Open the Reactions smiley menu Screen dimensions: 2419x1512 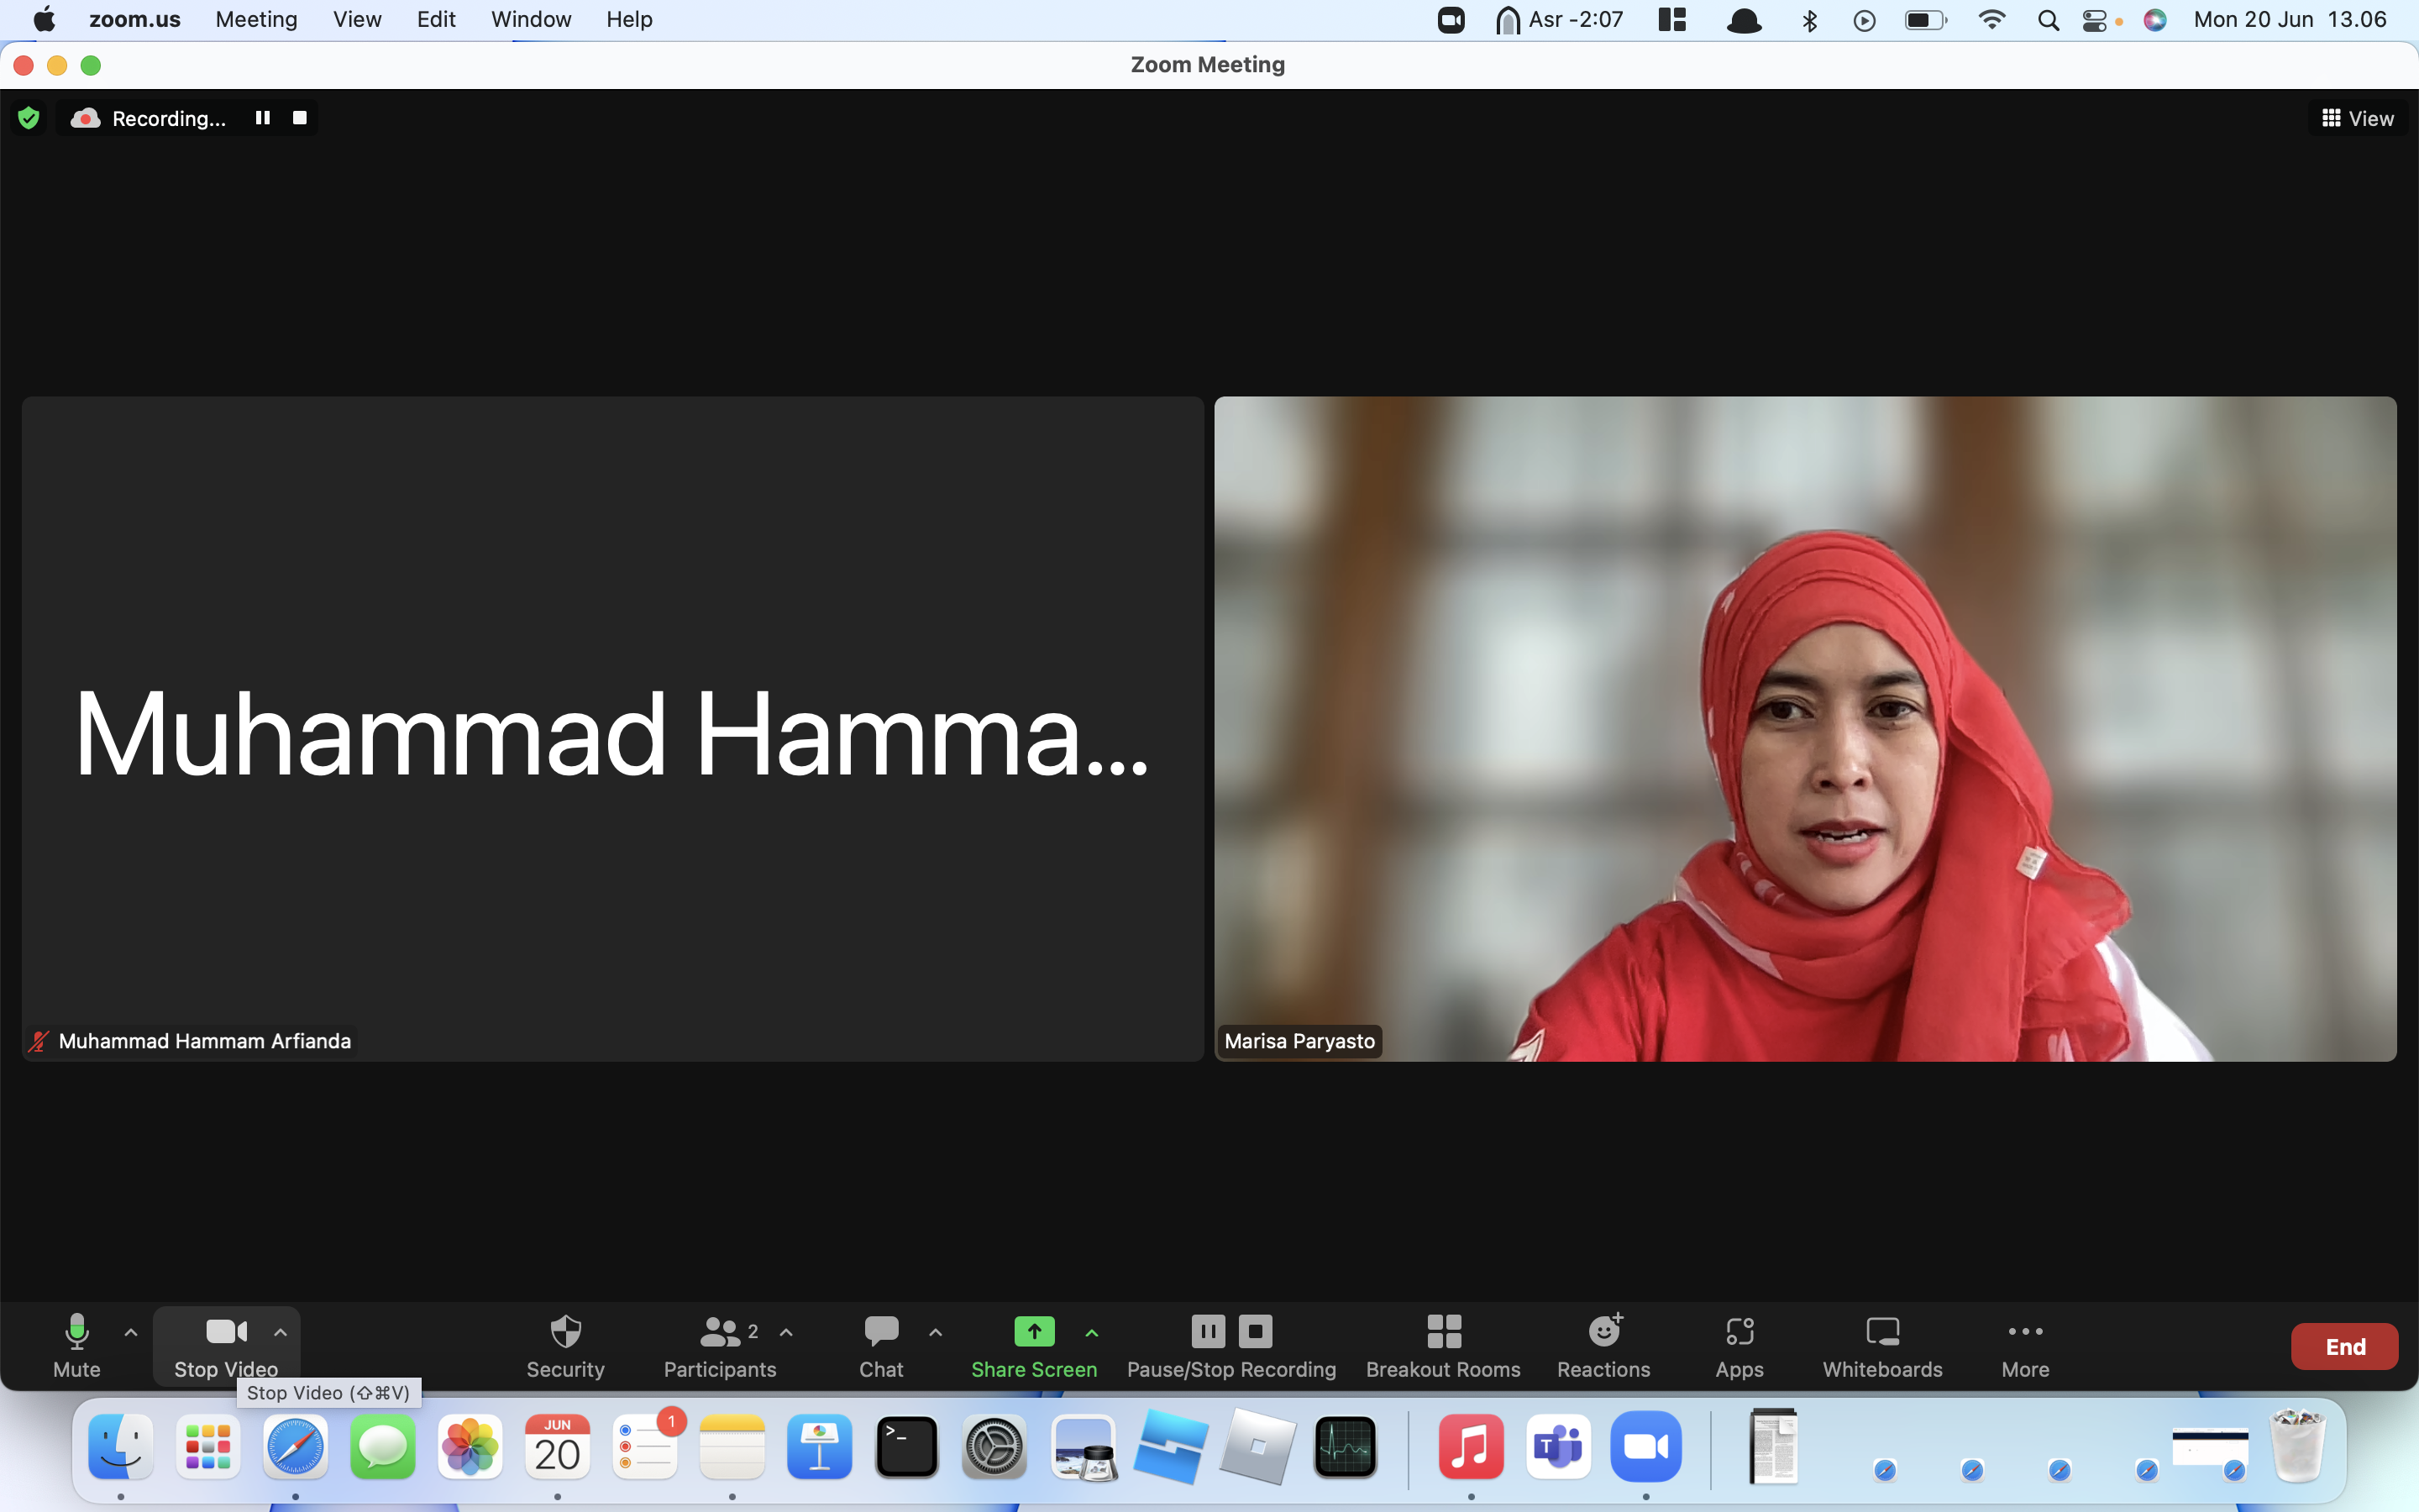(x=1603, y=1346)
